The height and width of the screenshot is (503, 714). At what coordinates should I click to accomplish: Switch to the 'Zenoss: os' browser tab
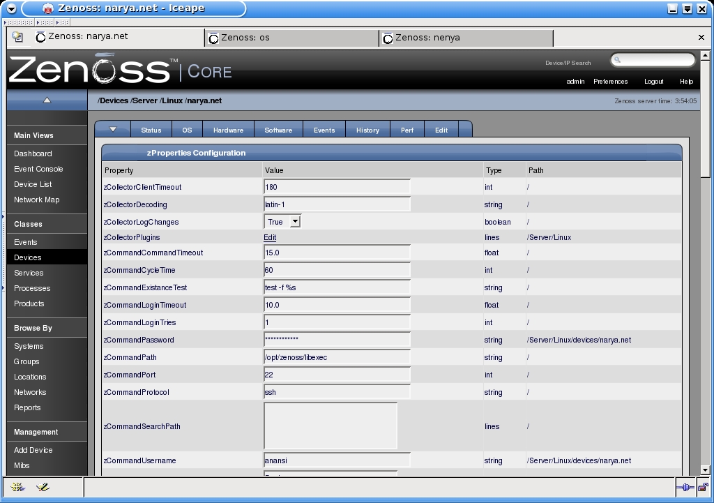[292, 38]
